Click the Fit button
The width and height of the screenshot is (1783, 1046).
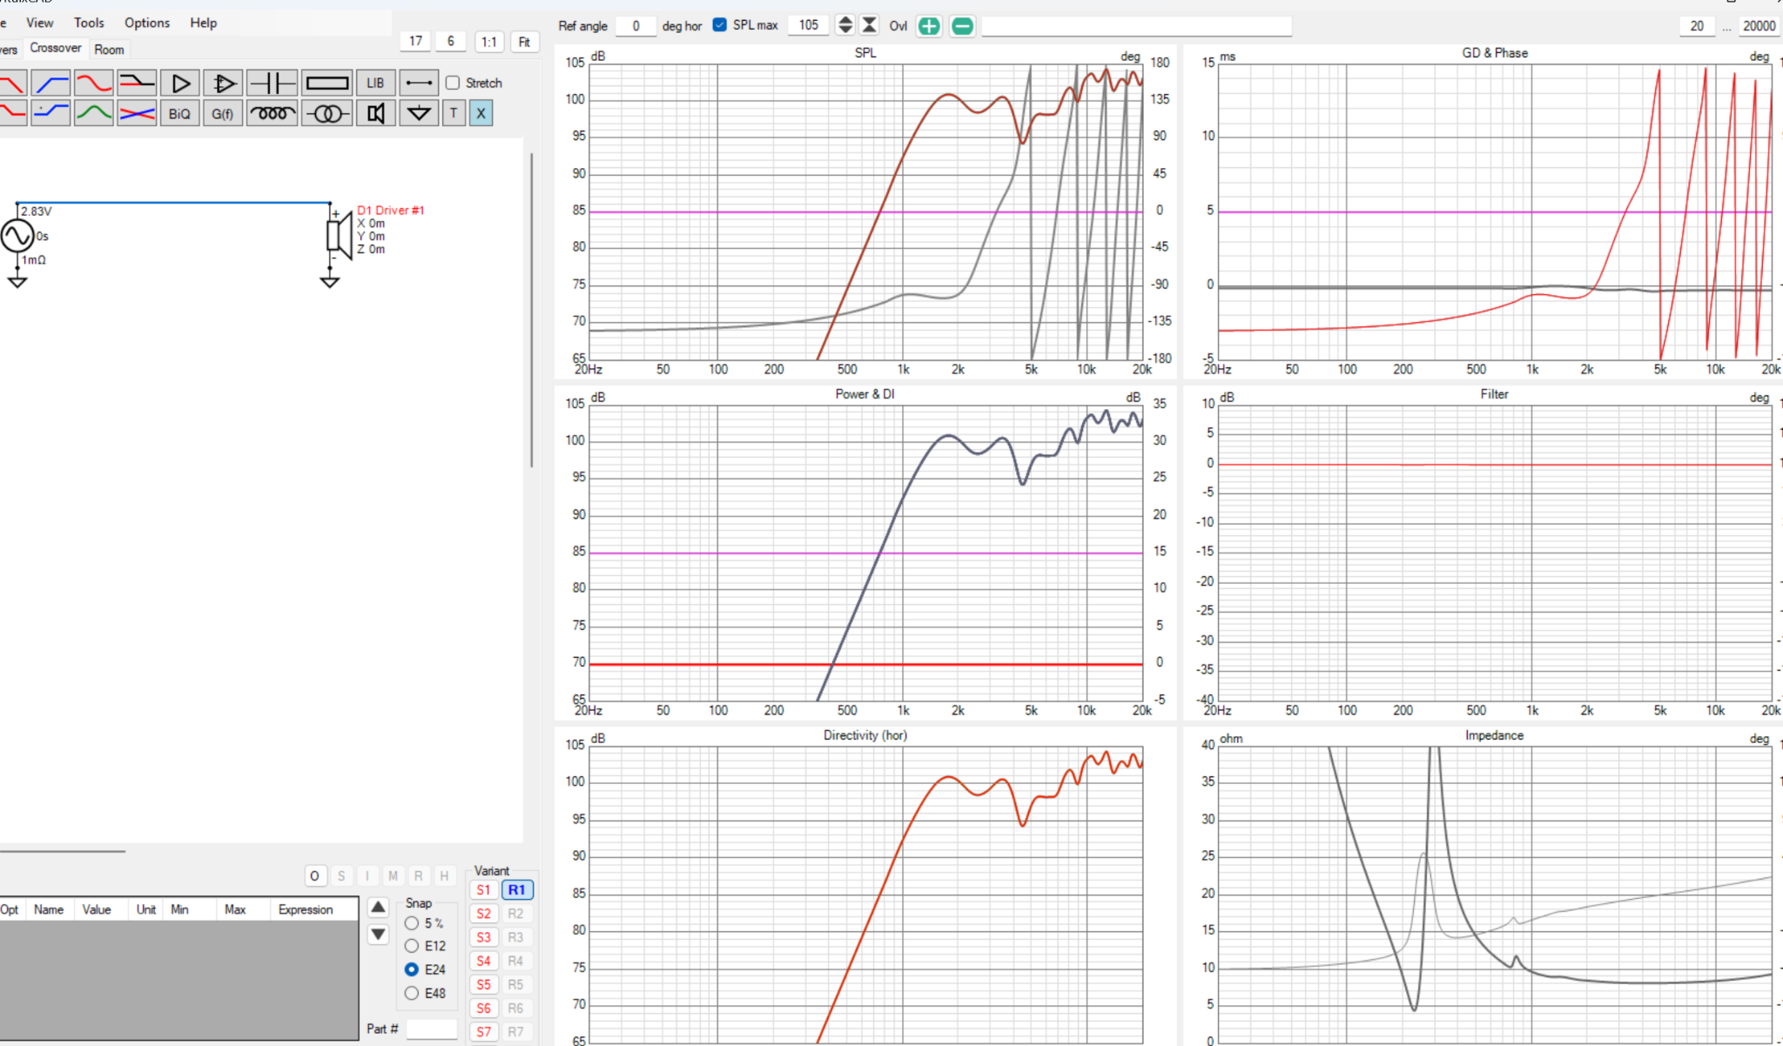click(x=524, y=42)
